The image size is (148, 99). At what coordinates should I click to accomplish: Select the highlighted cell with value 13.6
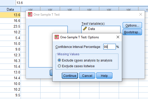pos(10,15)
